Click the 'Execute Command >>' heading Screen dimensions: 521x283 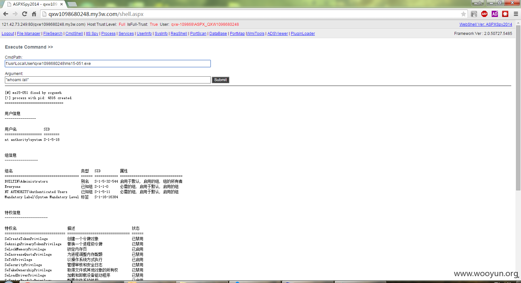(x=29, y=47)
